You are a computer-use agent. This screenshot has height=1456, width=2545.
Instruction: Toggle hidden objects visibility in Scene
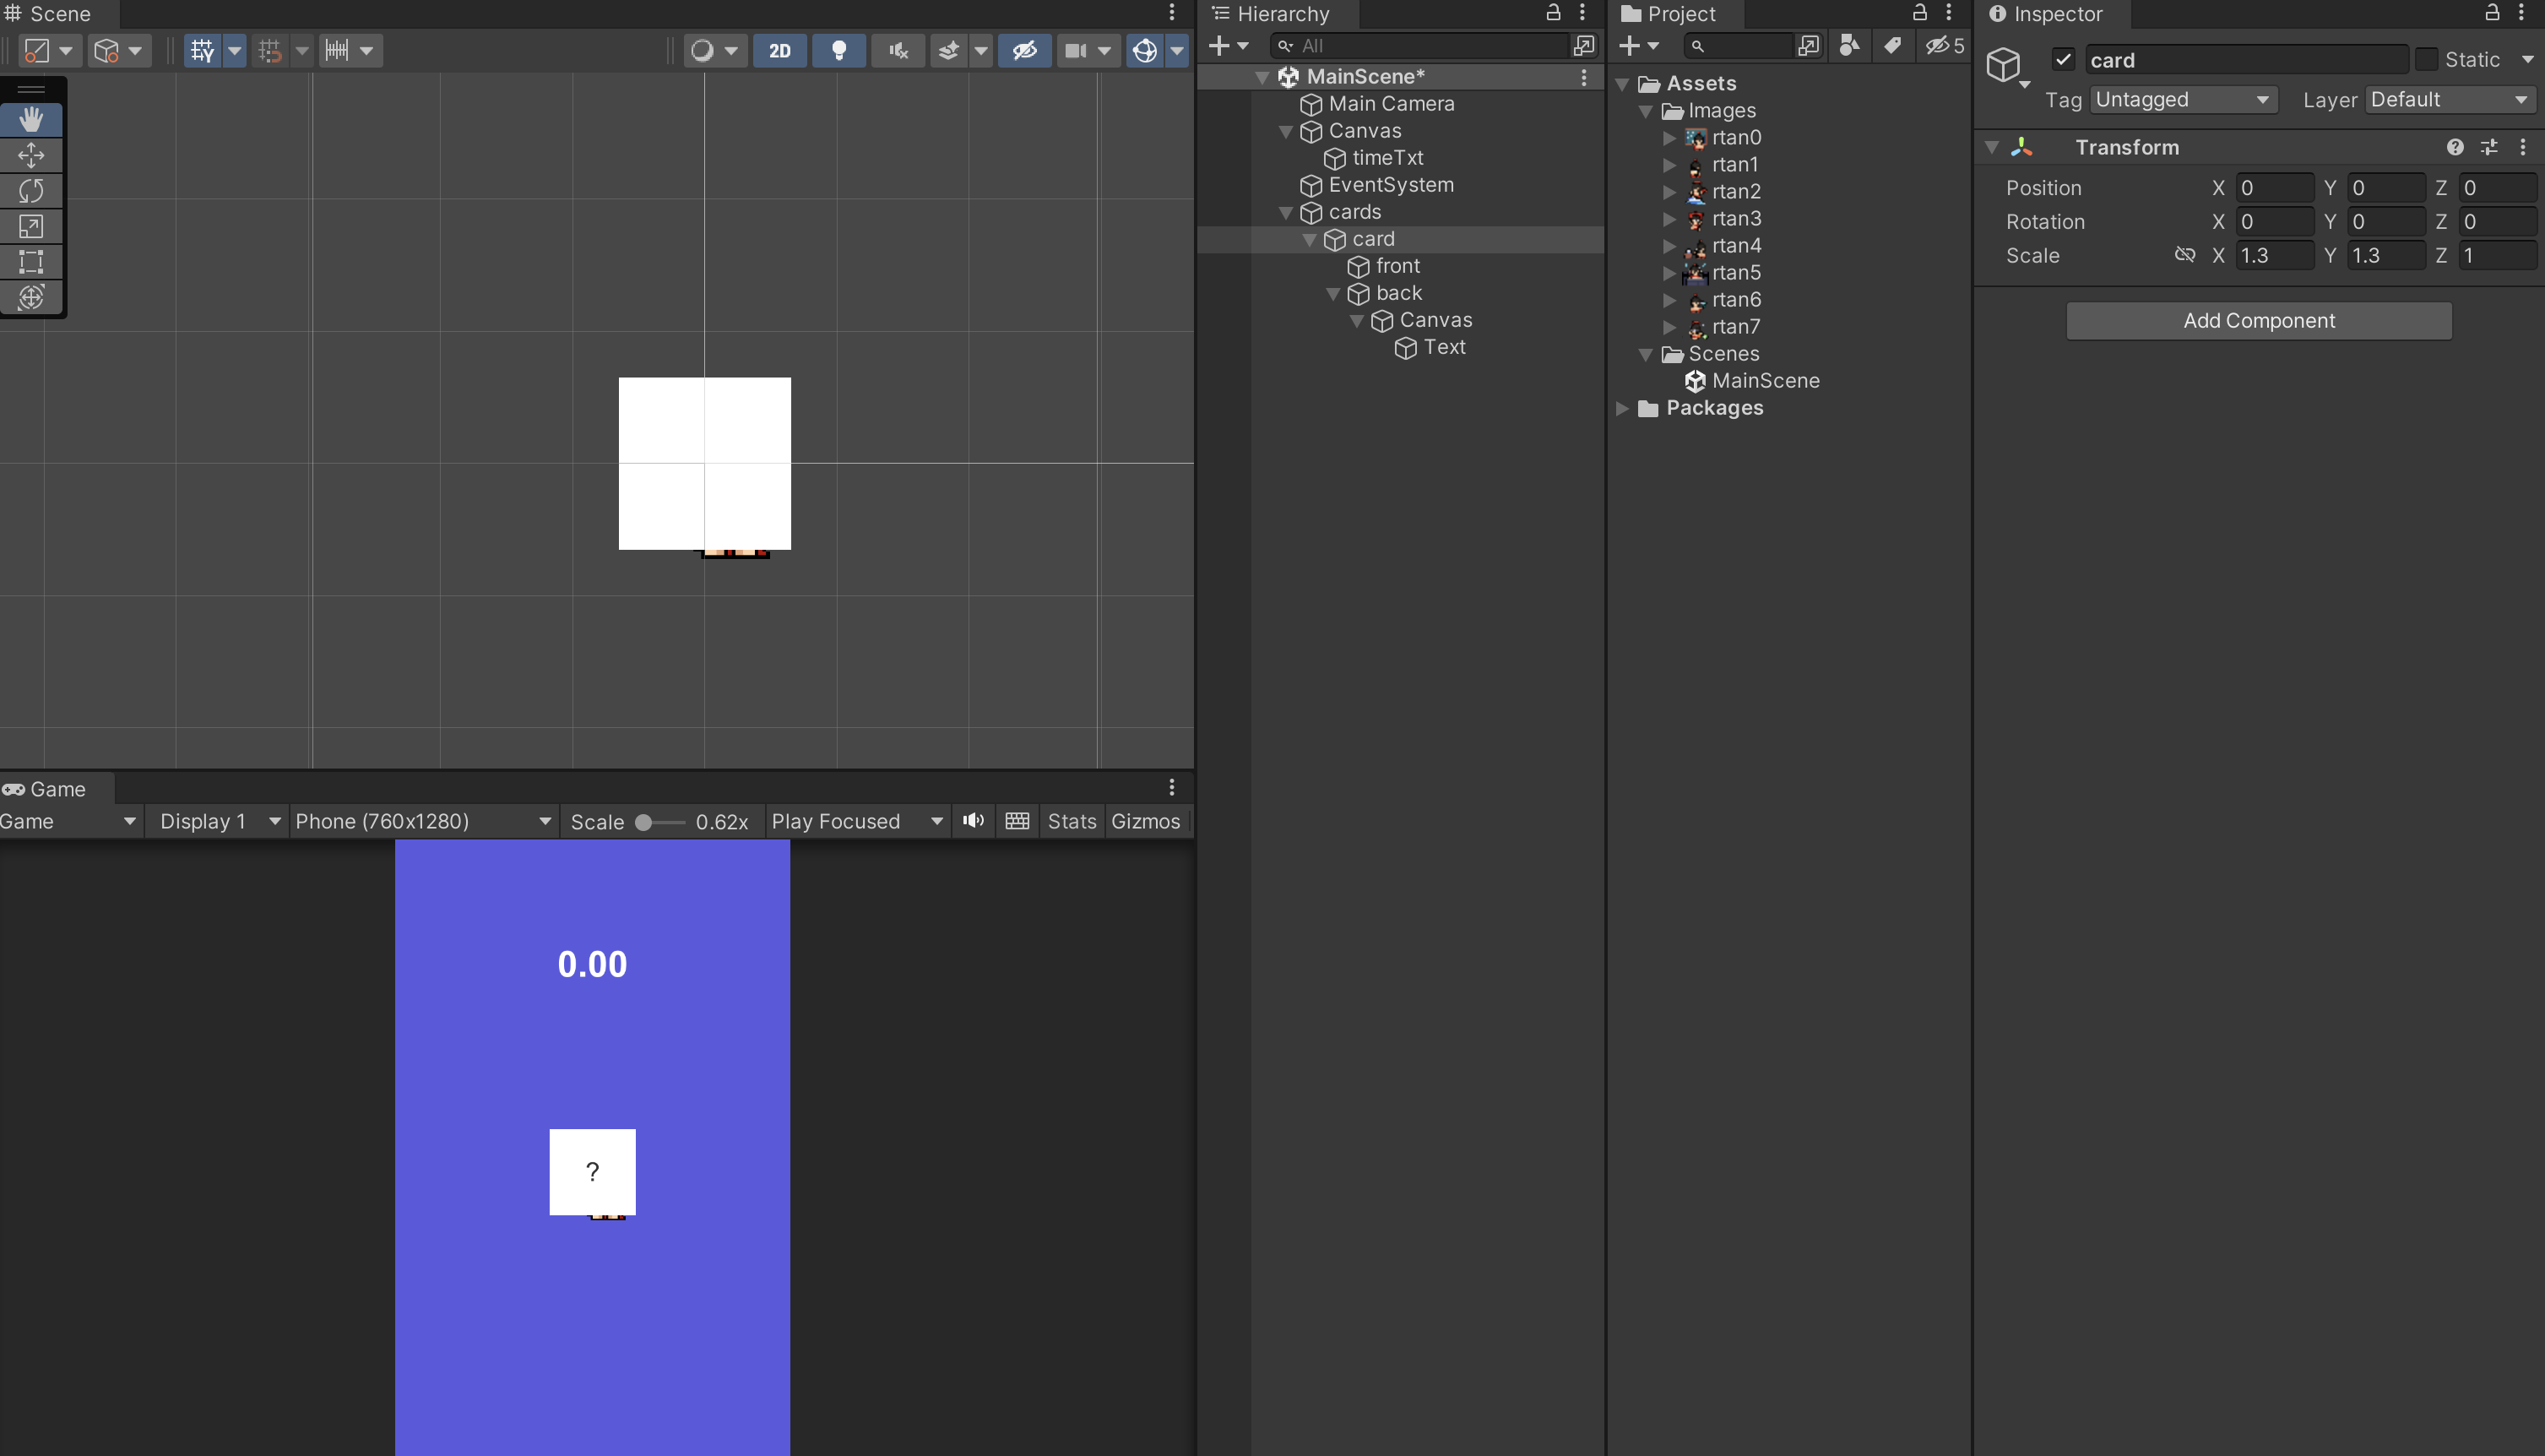point(1024,50)
